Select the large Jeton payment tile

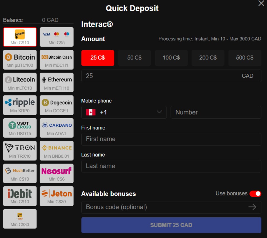[x=57, y=196]
